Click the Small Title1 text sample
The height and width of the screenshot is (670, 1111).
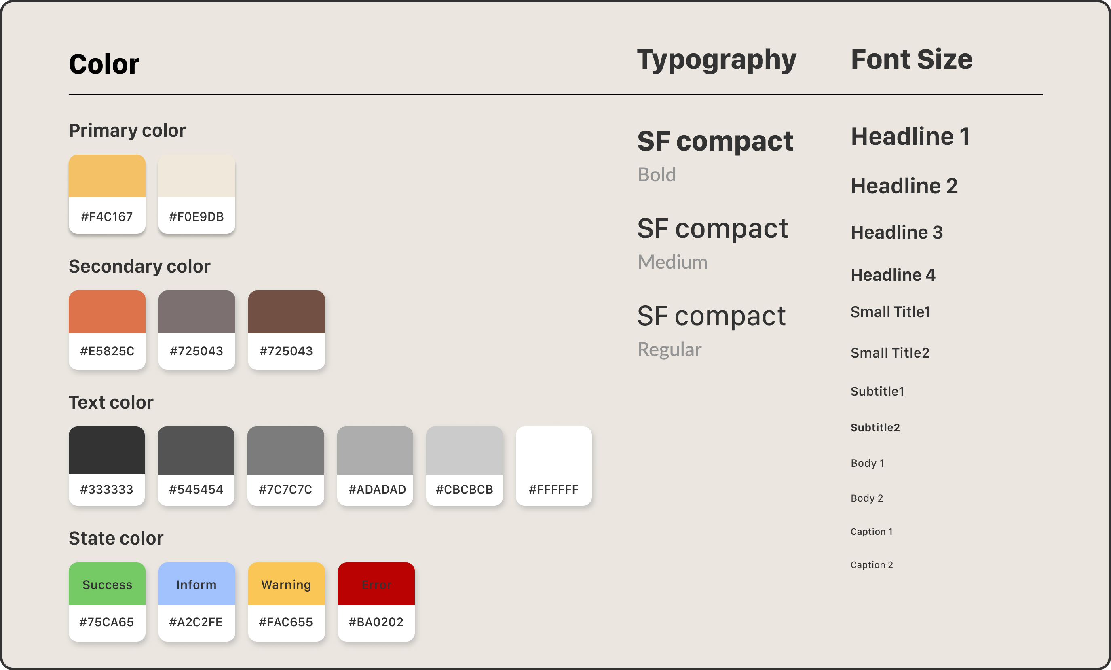890,312
